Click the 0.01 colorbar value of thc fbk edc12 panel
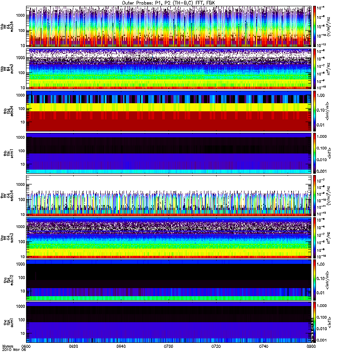Viewport: 337px width, 359px height. coord(321,293)
